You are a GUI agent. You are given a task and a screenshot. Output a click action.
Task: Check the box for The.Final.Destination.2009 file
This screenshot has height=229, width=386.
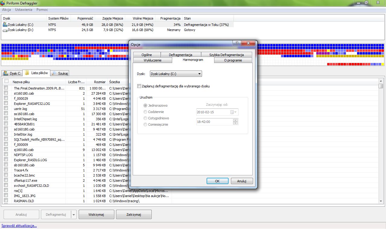[x=6, y=88]
